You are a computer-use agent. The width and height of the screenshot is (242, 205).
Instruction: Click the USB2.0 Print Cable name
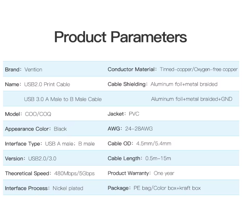pyautogui.click(x=47, y=84)
